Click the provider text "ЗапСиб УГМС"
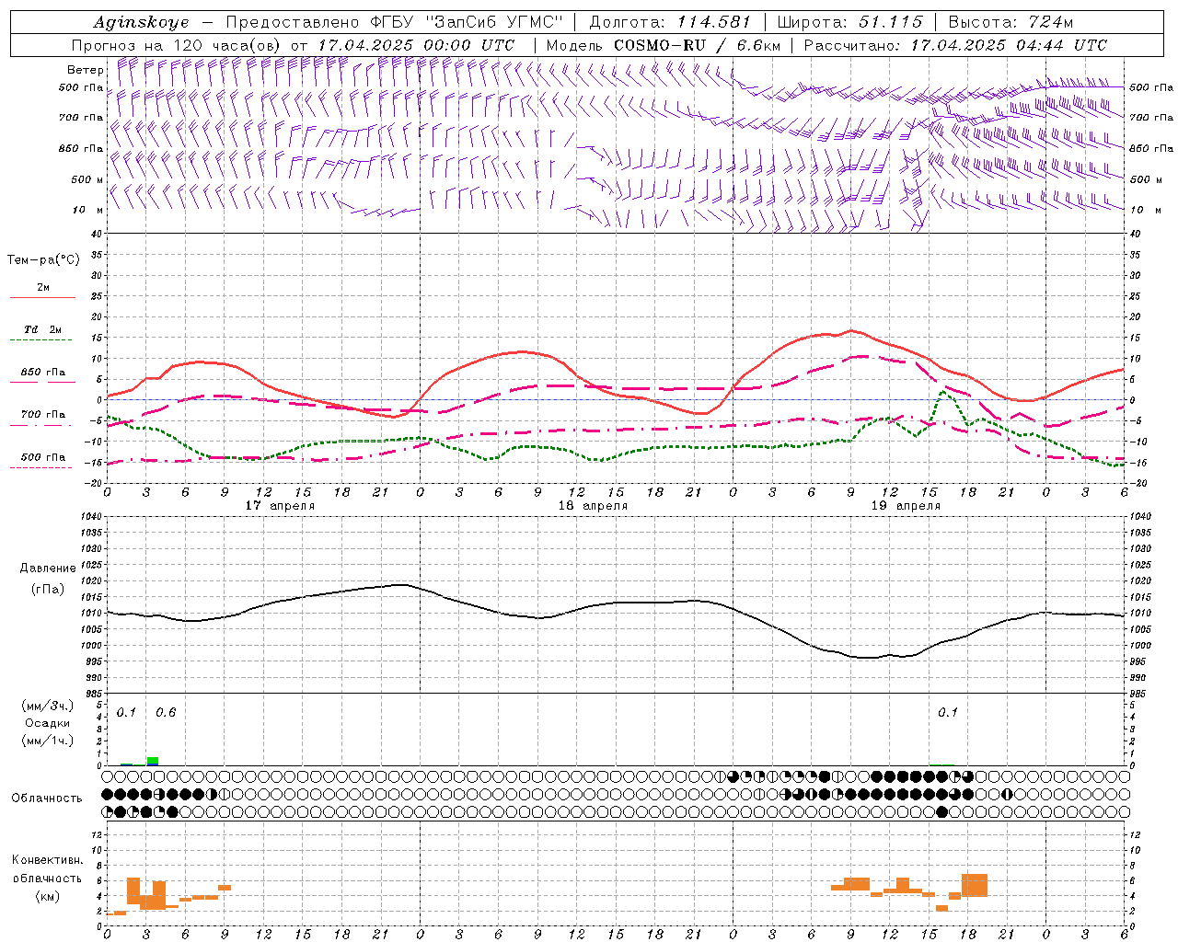Viewport: 1178px width, 942px height. [x=496, y=22]
